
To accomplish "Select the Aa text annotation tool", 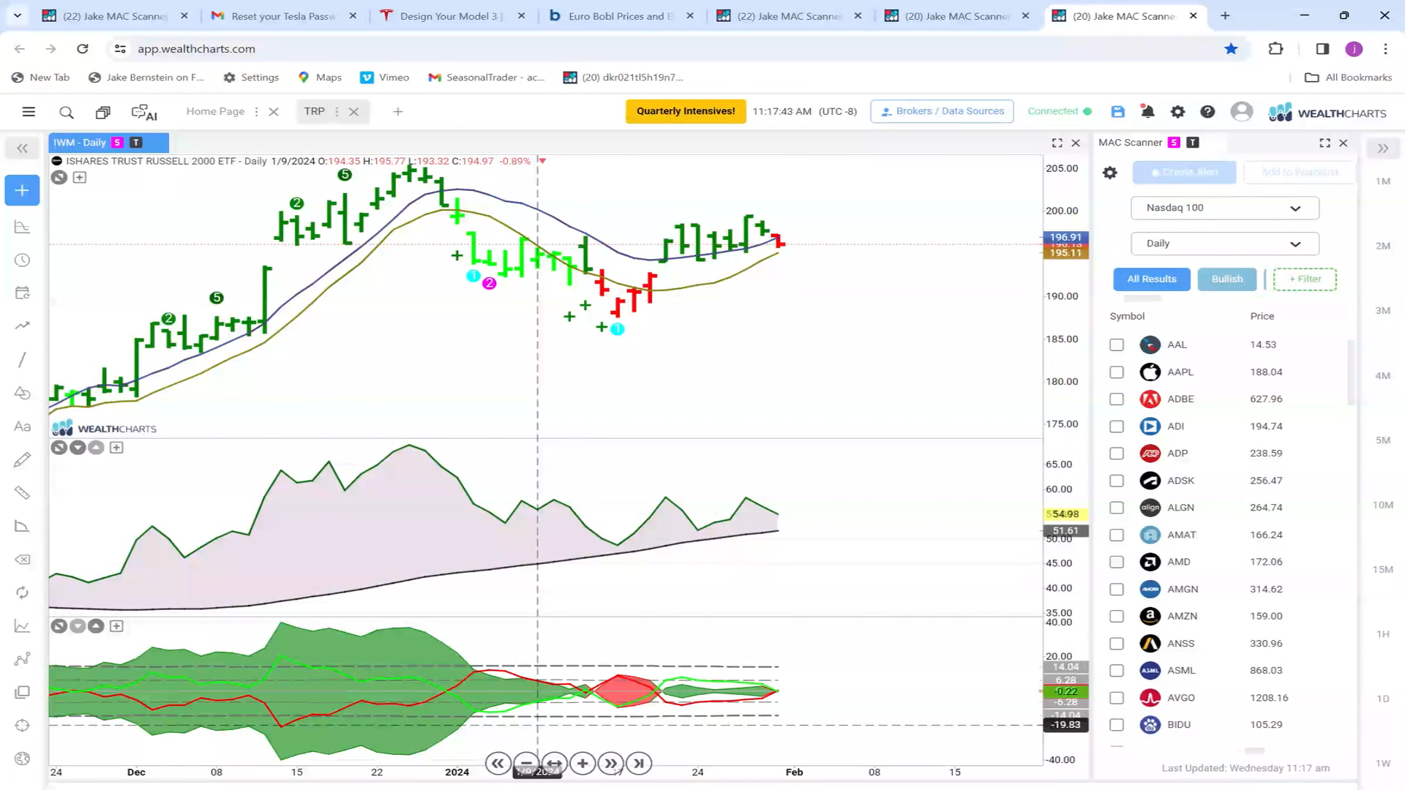I will [22, 426].
